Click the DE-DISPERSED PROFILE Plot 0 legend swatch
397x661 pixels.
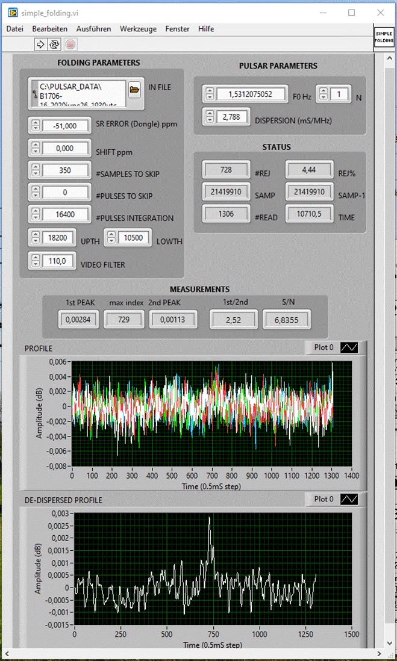[350, 499]
